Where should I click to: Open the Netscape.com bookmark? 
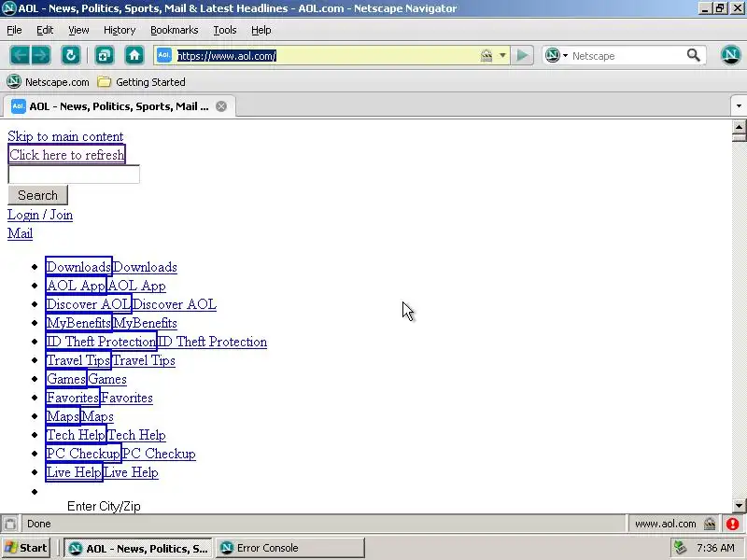[x=49, y=82]
